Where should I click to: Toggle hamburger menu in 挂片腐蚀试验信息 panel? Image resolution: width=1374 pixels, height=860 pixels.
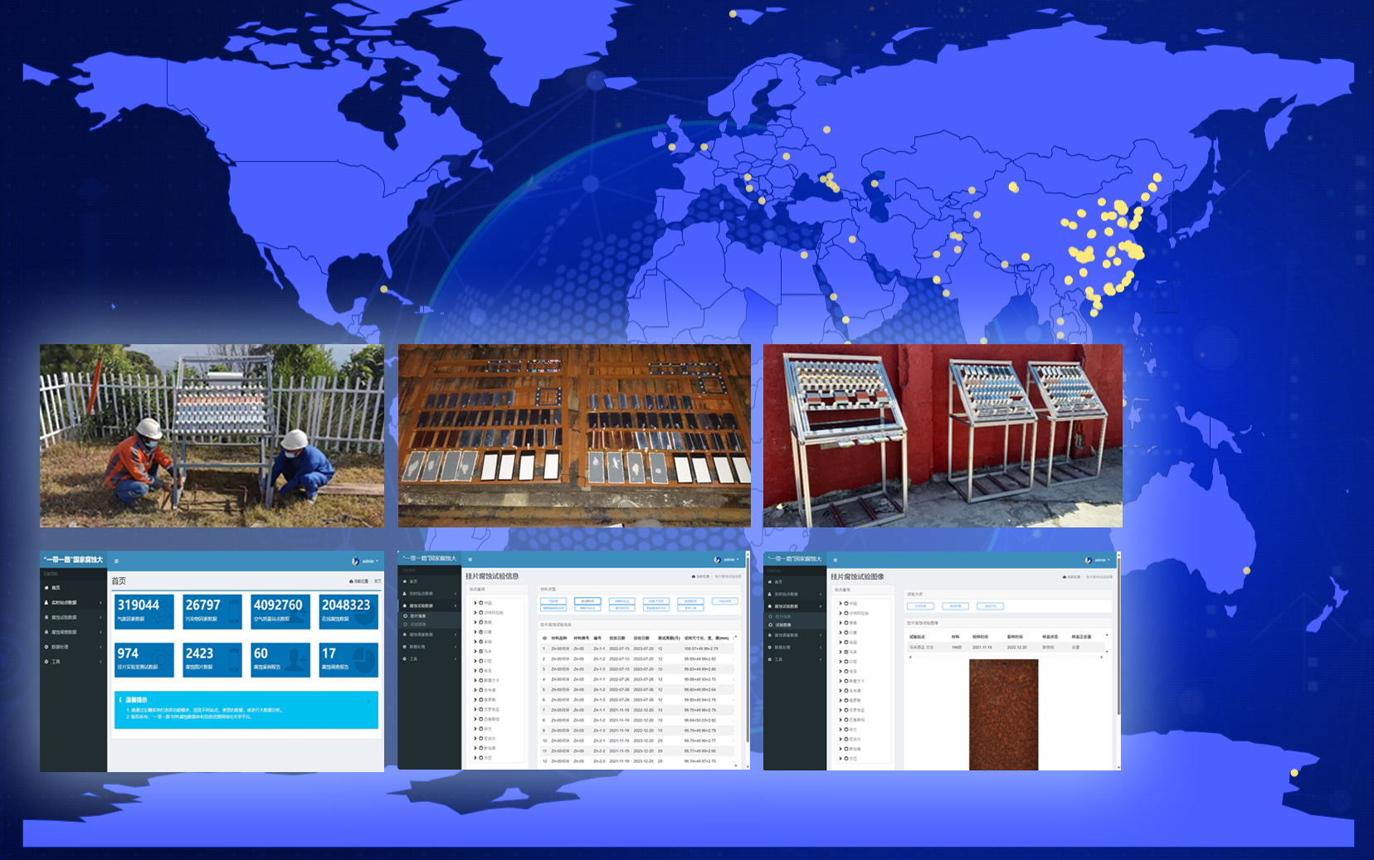[470, 560]
